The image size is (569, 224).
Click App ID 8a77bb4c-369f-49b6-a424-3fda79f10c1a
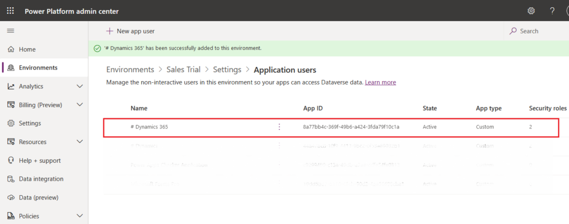[352, 127]
